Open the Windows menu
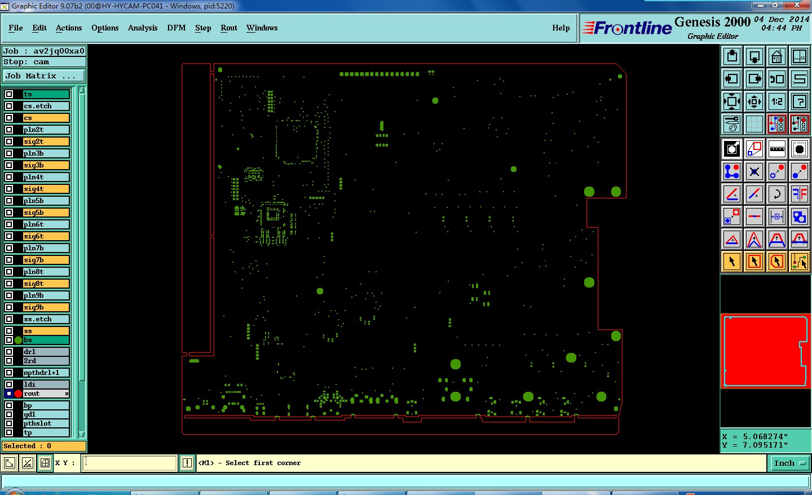 click(x=262, y=28)
